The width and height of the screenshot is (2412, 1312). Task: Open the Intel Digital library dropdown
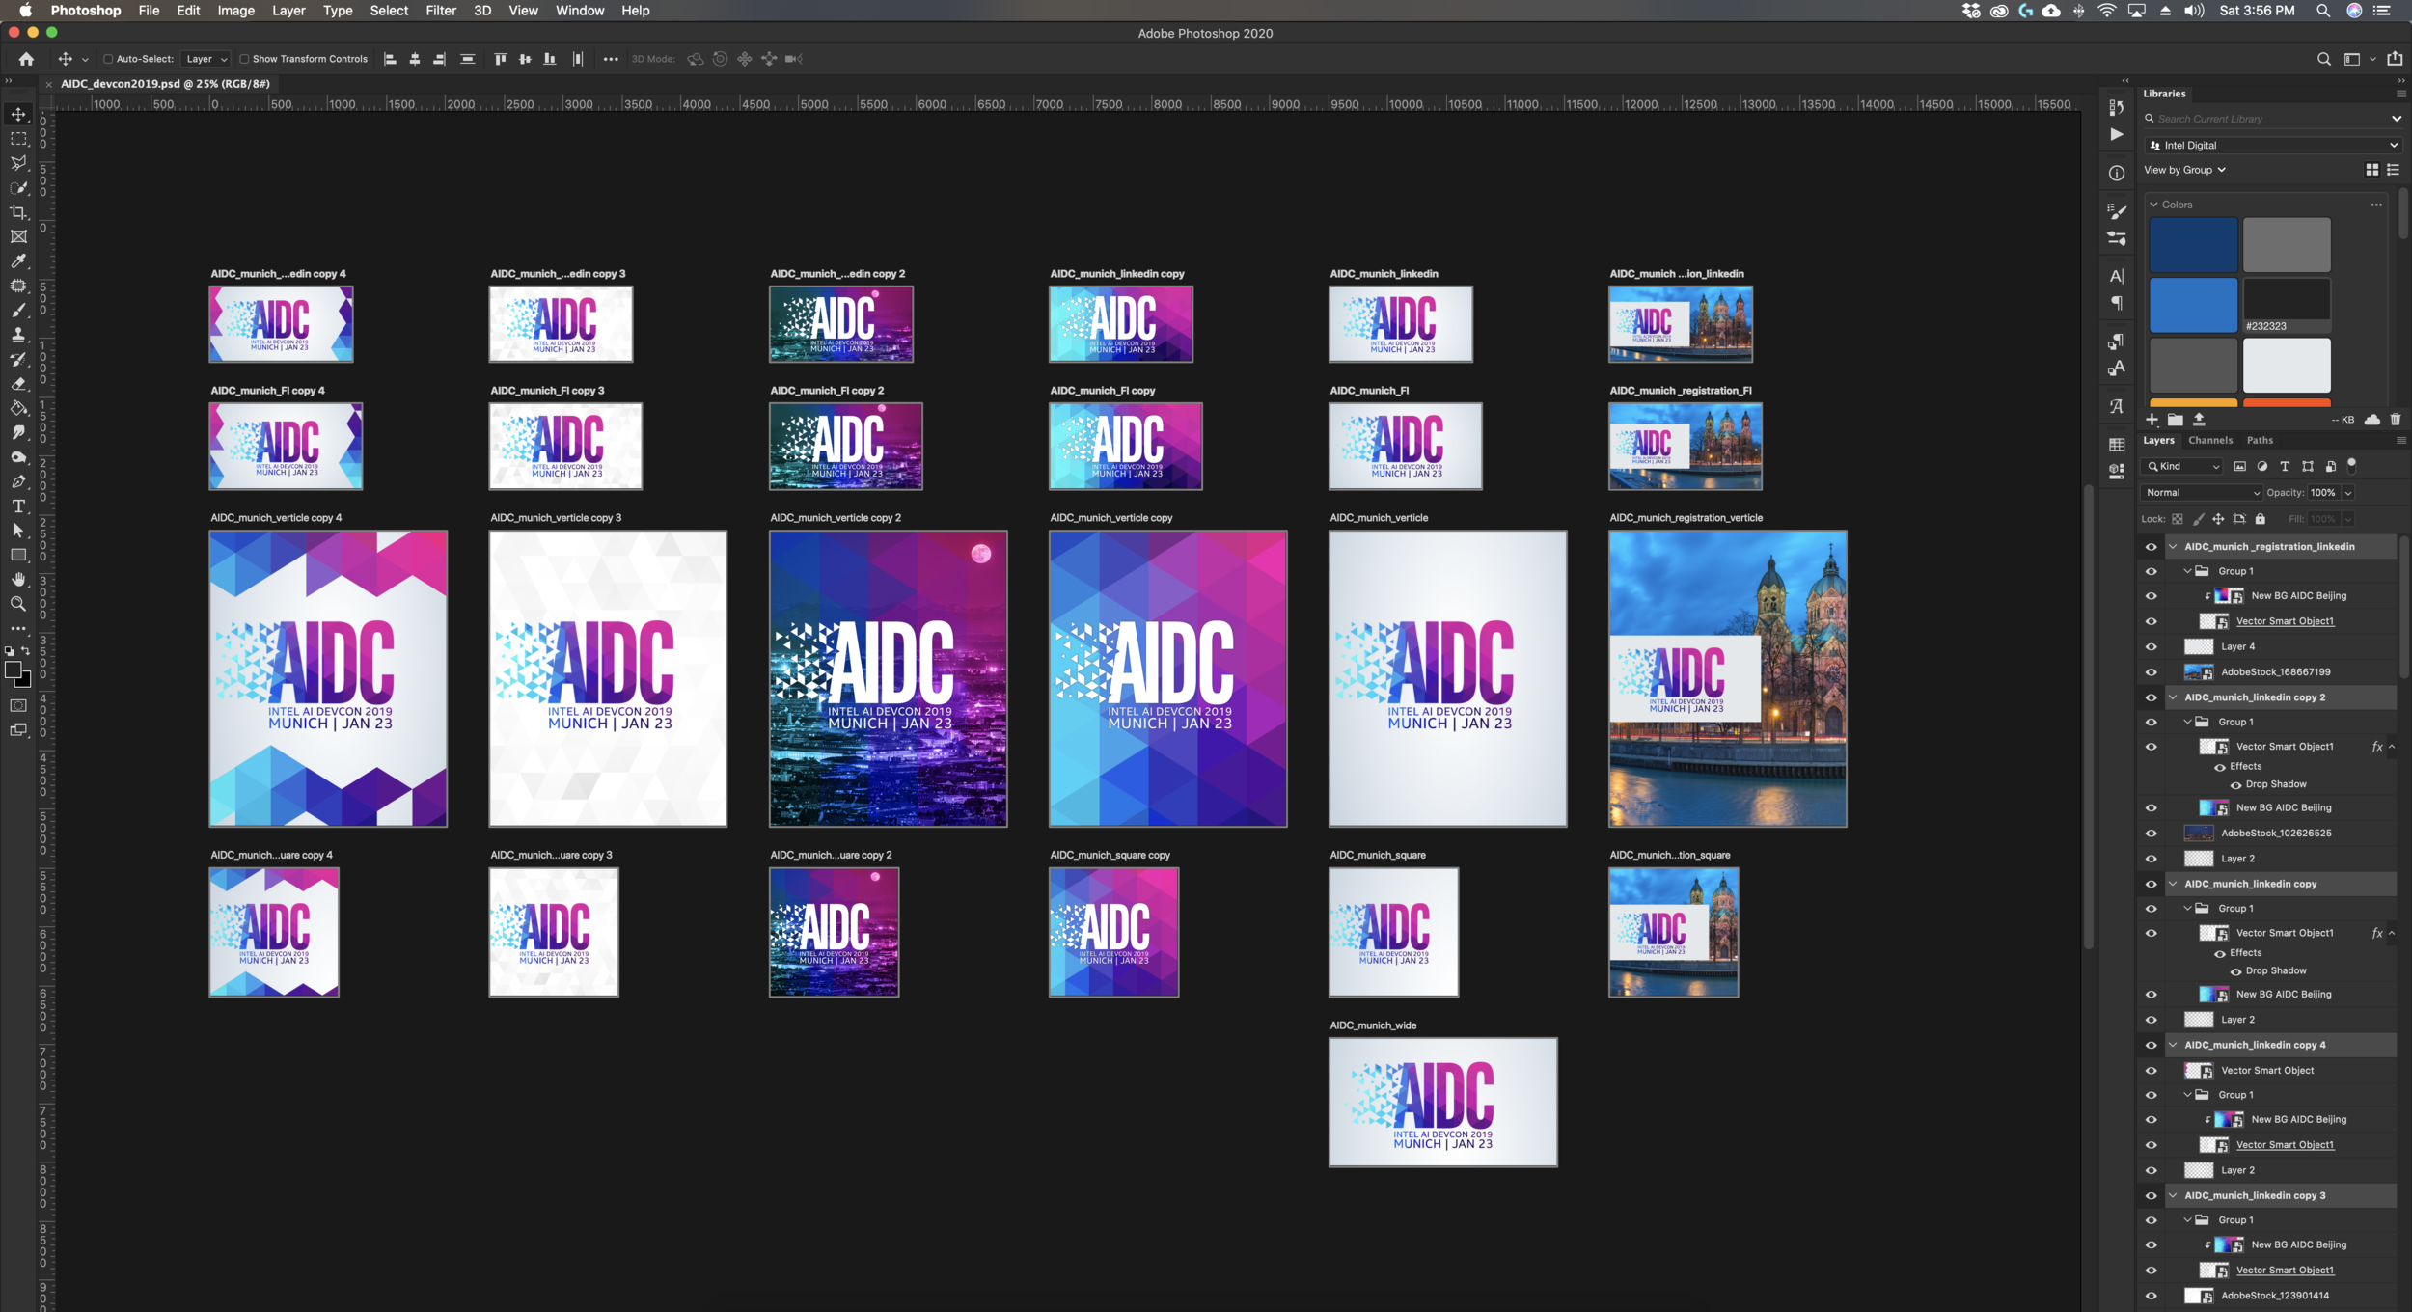coord(2272,146)
